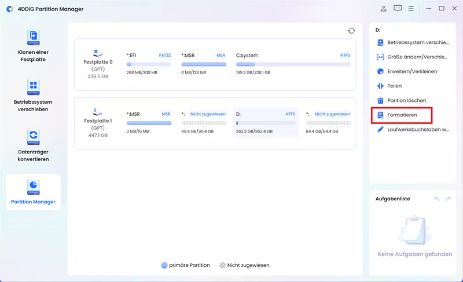463x282 pixels.
Task: Click the 0 MB/128 MB size text
Action: (193, 72)
